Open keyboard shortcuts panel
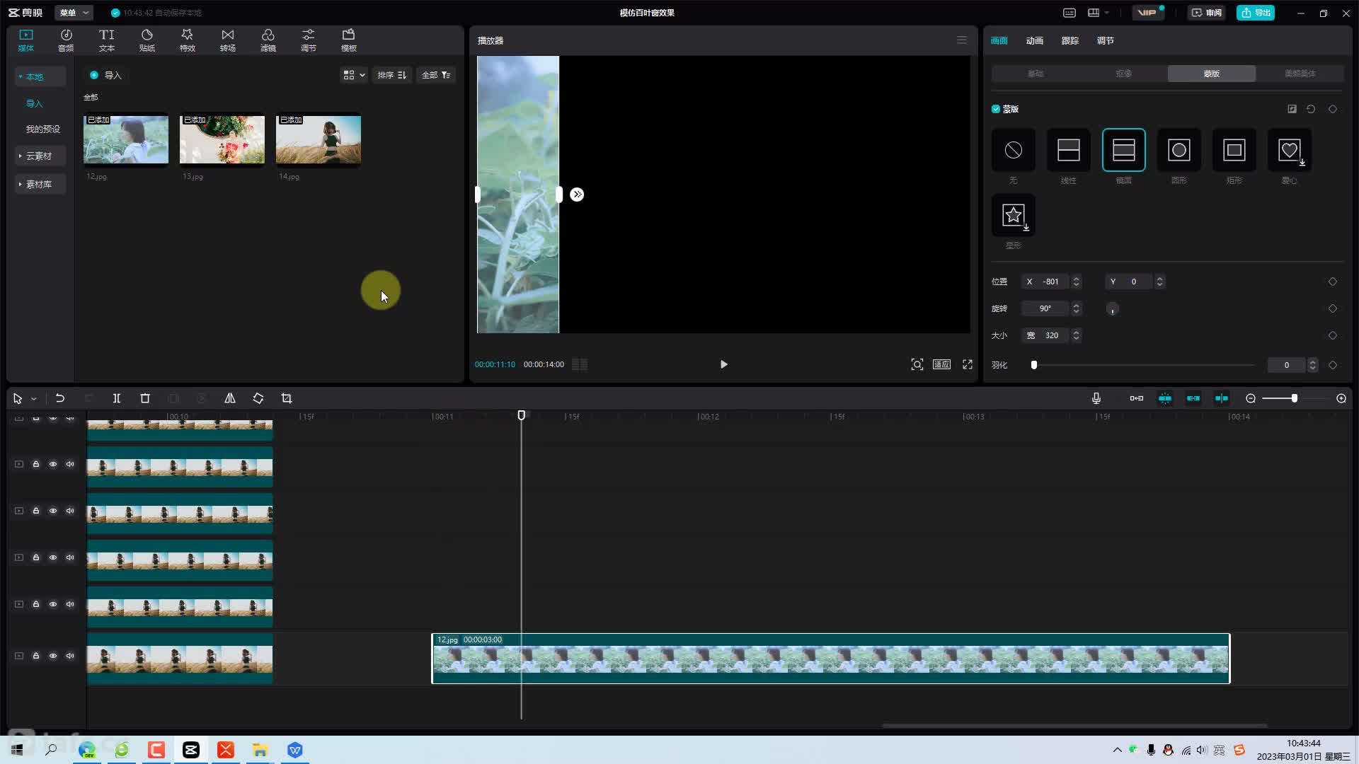The height and width of the screenshot is (764, 1359). pyautogui.click(x=1070, y=13)
